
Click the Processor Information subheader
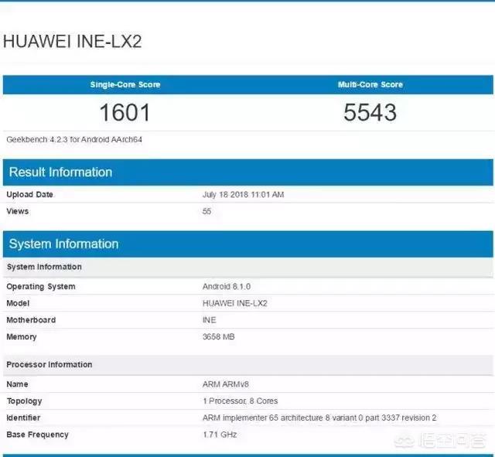coord(247,364)
